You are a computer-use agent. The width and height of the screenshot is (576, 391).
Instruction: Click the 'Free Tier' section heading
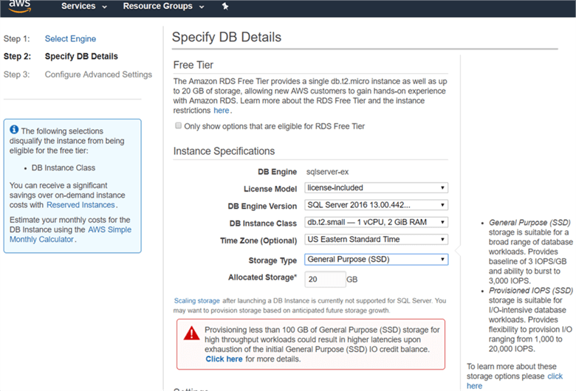[x=193, y=65]
